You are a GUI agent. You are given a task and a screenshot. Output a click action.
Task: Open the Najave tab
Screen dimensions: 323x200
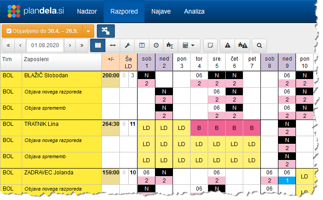click(161, 11)
